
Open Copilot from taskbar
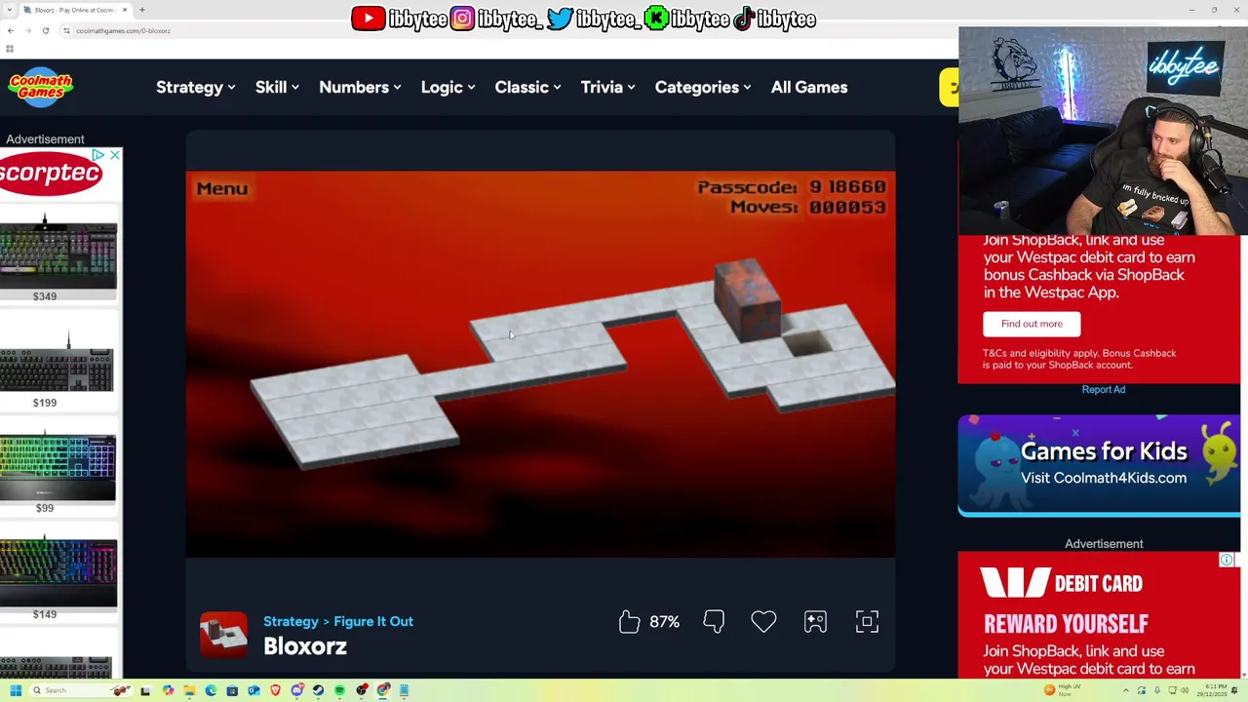click(168, 690)
